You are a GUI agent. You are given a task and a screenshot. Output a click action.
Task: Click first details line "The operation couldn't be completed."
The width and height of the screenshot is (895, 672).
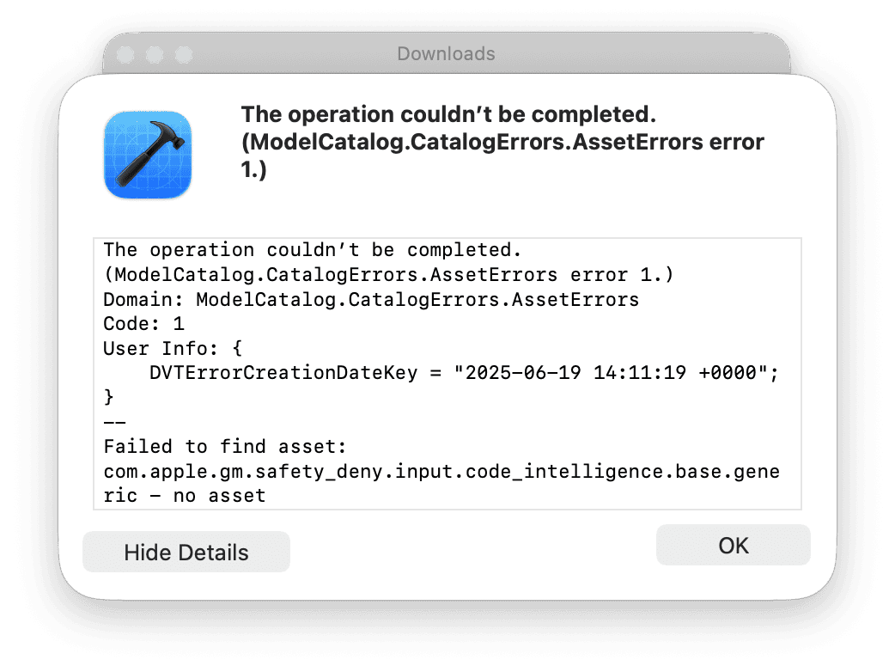point(313,250)
